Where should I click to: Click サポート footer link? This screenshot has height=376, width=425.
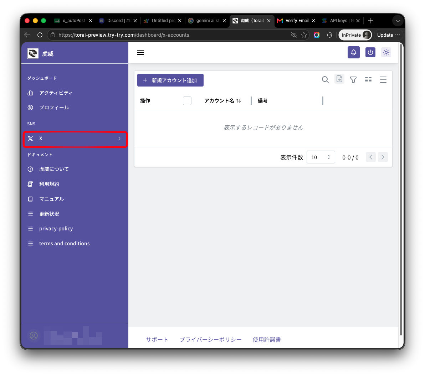coord(157,339)
